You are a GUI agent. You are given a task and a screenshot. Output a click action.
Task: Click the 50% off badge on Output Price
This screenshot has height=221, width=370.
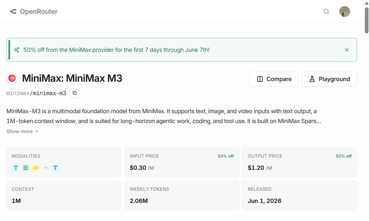344,156
